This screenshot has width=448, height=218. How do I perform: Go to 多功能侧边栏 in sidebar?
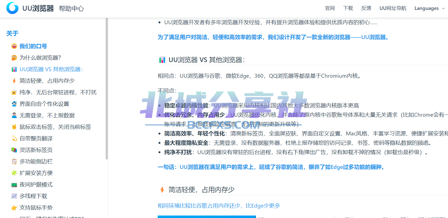pos(36,161)
